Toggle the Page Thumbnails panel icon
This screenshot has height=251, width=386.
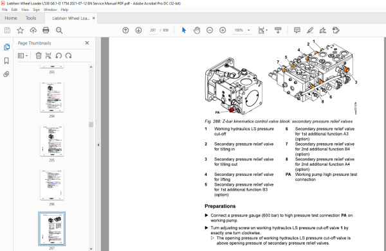6,47
